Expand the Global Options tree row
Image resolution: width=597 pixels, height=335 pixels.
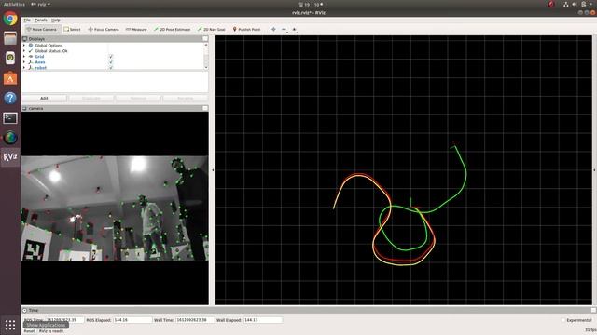pyautogui.click(x=24, y=46)
